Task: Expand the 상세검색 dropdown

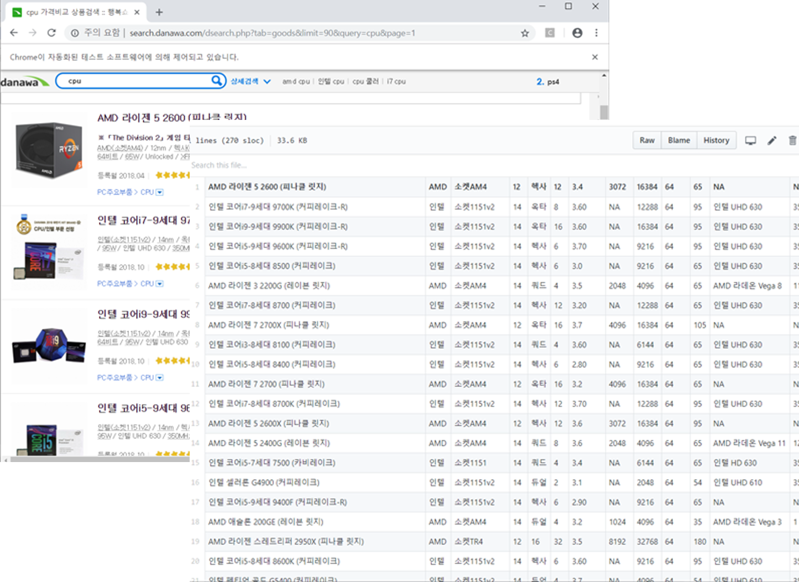Action: (x=250, y=81)
